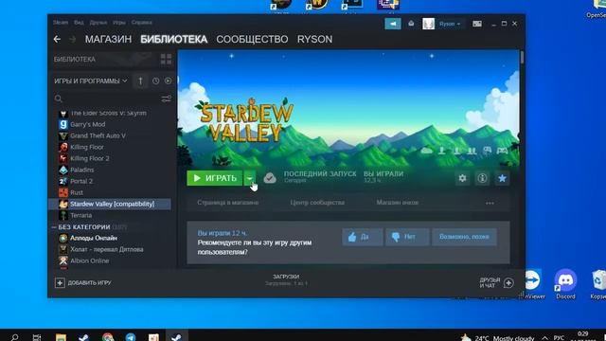Open the Справка menu
606x341 pixels.
[x=141, y=23]
